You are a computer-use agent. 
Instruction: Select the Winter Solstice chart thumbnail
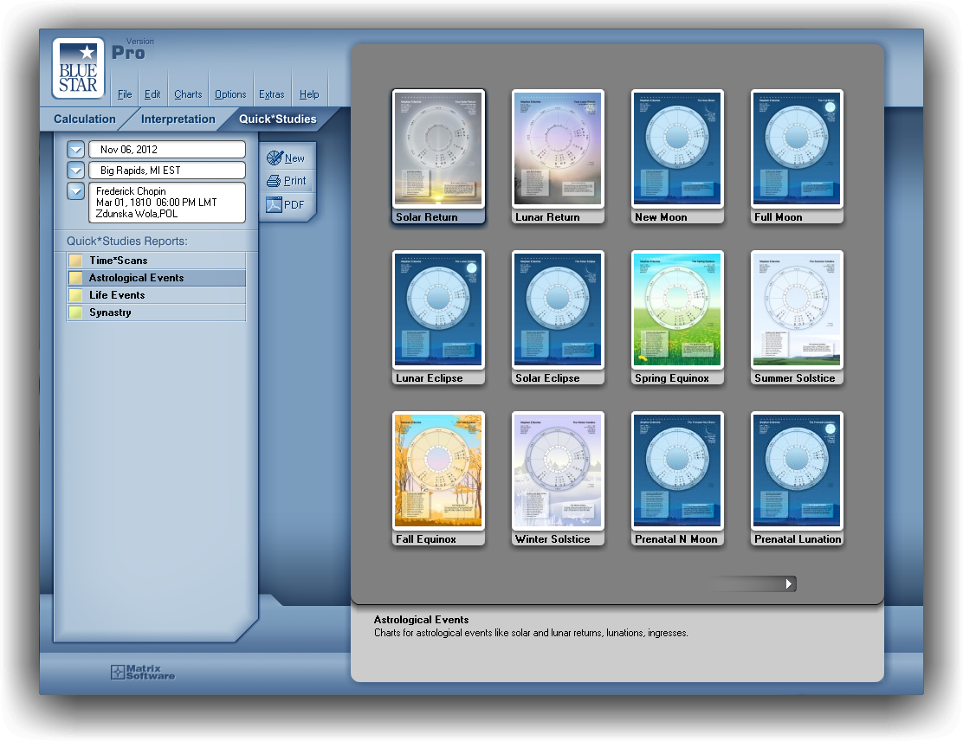(x=558, y=470)
